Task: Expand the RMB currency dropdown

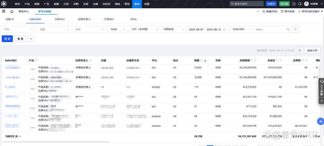Action: pos(118,30)
